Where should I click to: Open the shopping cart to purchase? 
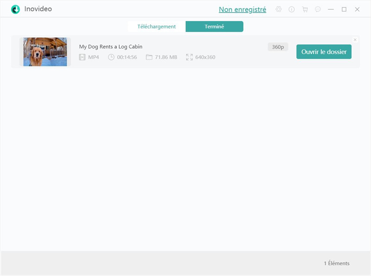[305, 9]
